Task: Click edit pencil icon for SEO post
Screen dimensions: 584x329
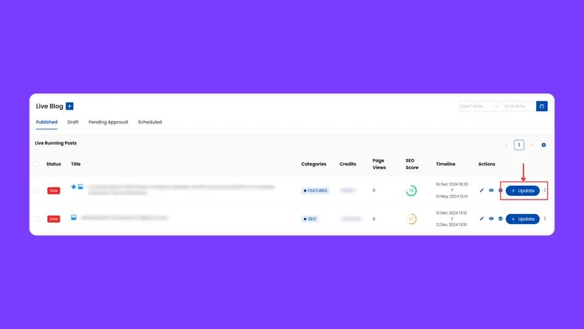Action: pyautogui.click(x=482, y=219)
